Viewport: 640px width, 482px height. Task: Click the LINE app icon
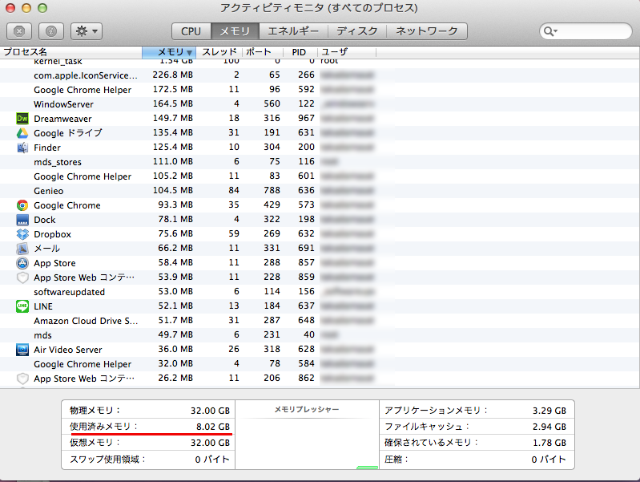pyautogui.click(x=22, y=306)
